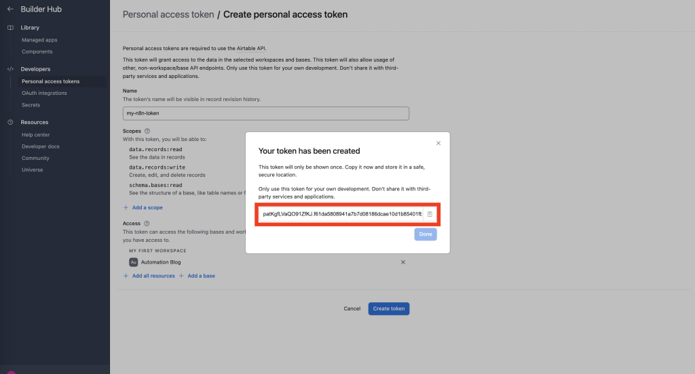Open Managed apps in sidebar

click(x=39, y=40)
